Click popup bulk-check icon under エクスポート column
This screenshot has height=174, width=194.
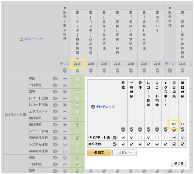(x=166, y=130)
